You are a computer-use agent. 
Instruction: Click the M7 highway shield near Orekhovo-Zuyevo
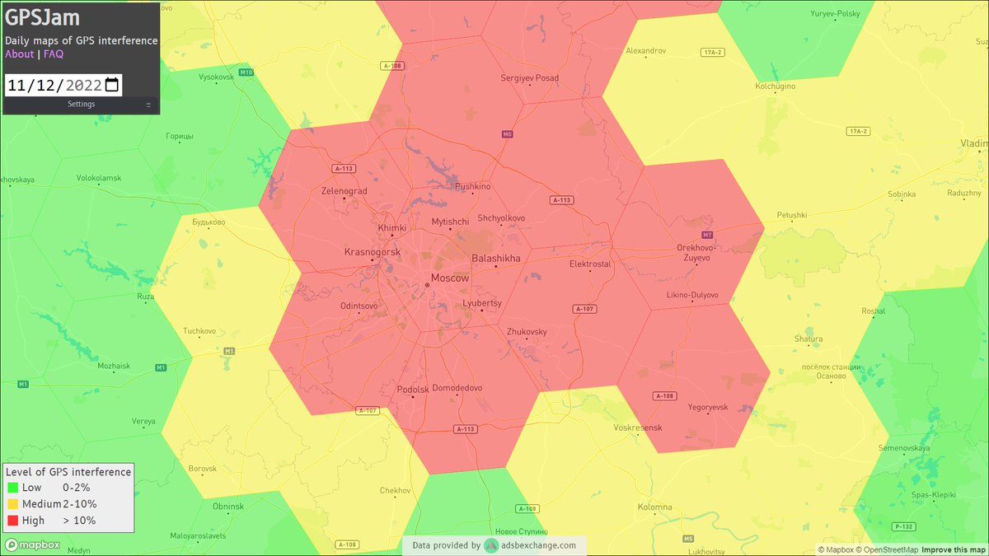pos(708,235)
